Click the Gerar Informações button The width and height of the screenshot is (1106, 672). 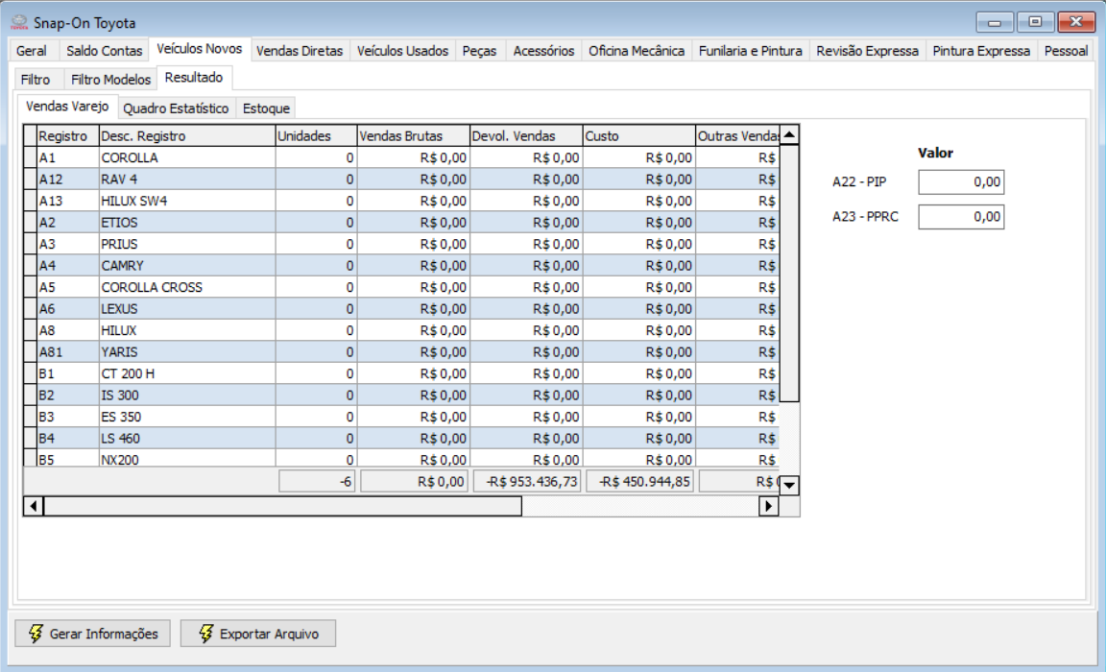coord(92,634)
